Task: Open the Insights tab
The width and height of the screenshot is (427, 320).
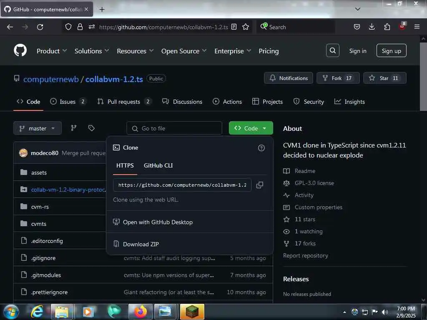Action: (349, 102)
